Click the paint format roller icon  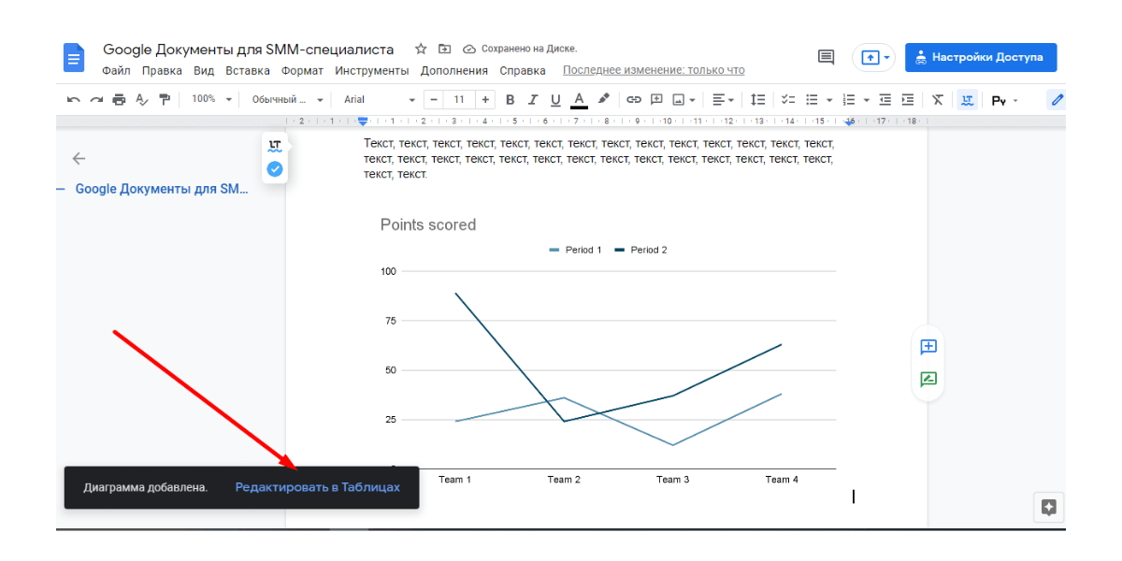tap(165, 99)
